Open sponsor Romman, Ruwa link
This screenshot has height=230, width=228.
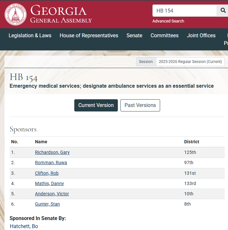(x=51, y=163)
